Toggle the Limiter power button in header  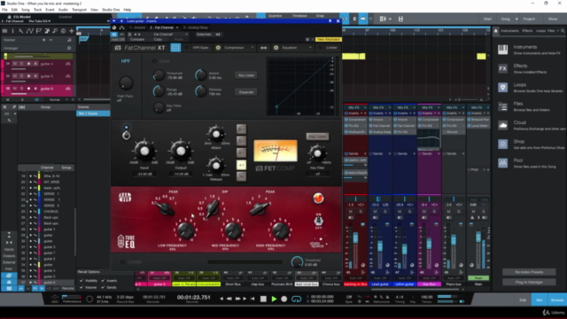(321, 48)
